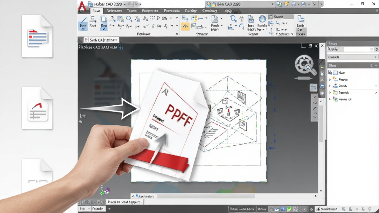Select the blue magnifier zoom icon in ribbon
The height and width of the screenshot is (213, 379).
point(129,19)
